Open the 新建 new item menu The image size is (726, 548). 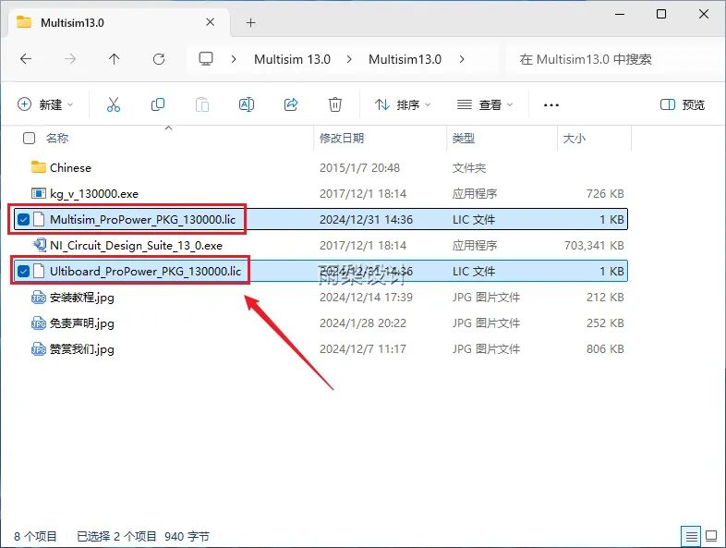[45, 104]
